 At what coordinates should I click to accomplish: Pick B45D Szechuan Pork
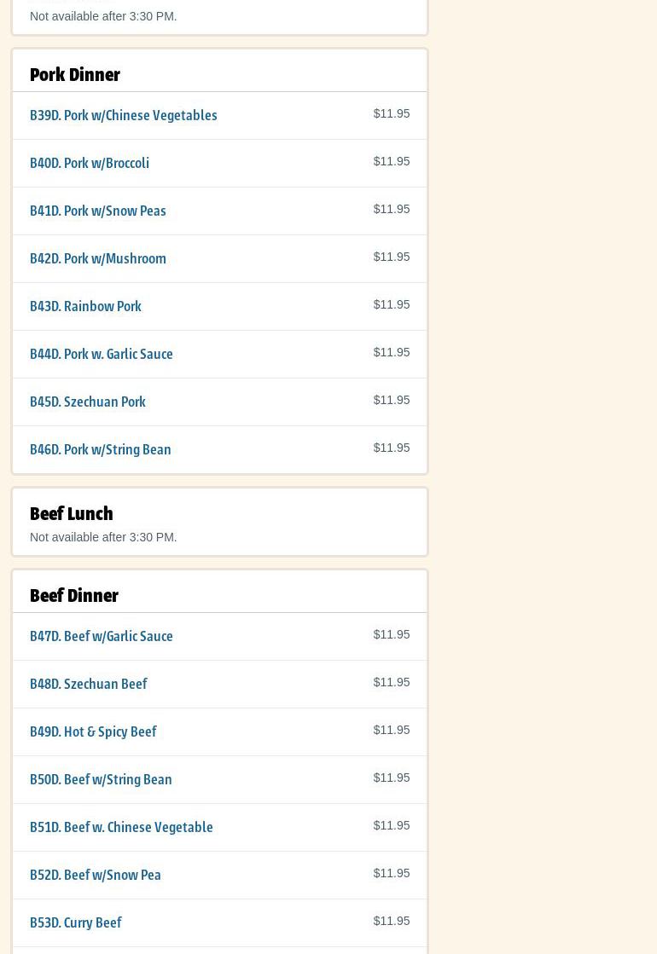88,402
